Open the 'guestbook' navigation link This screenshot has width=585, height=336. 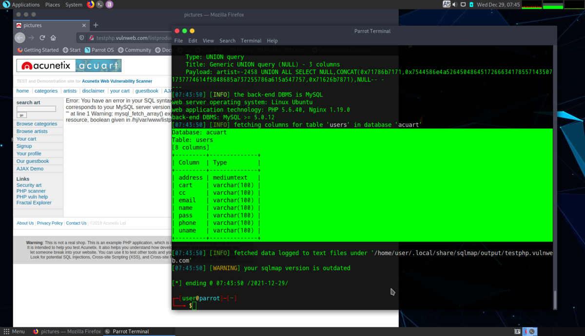147,91
